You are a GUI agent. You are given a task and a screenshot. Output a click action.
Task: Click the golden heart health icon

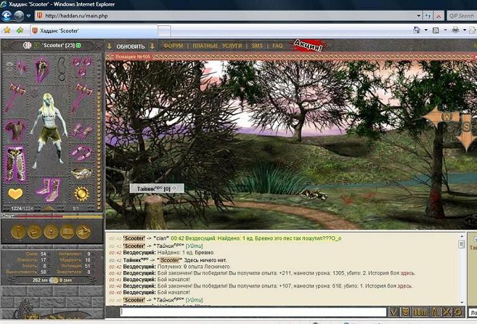coord(15,194)
